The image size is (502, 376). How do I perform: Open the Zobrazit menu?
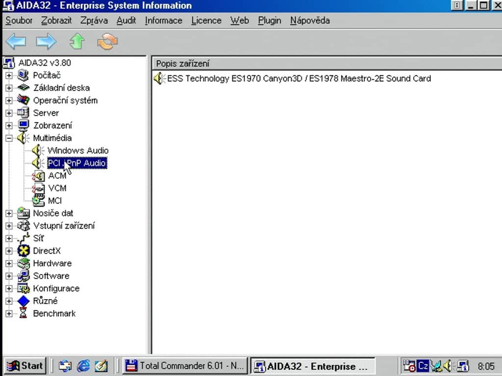(56, 21)
